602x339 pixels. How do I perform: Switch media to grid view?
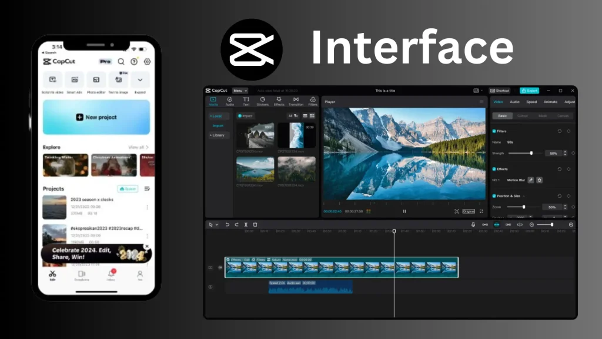312,116
